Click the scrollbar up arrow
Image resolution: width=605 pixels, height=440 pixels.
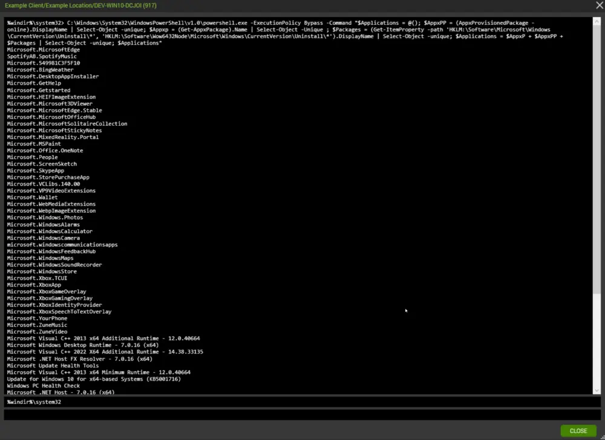point(597,22)
